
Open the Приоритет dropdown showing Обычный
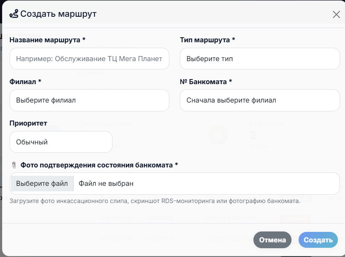(x=61, y=142)
